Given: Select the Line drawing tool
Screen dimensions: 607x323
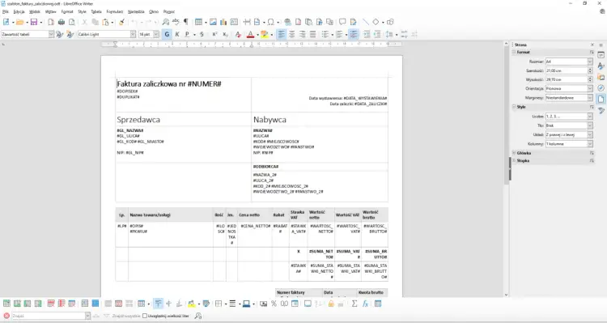Looking at the screenshot, I should 366,22.
